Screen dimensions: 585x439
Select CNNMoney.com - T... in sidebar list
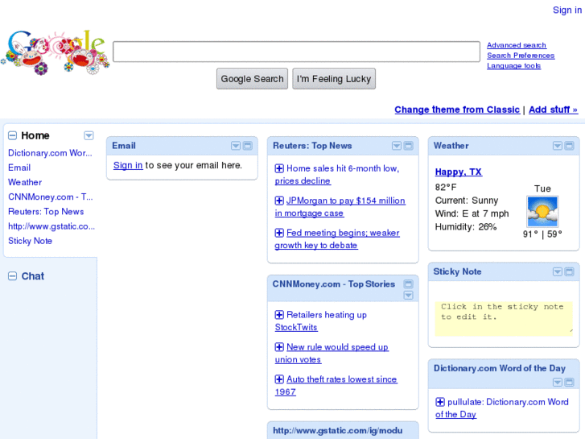click(x=51, y=197)
